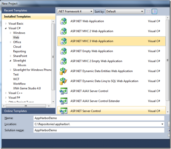This screenshot has height=149, width=171.
Task: Click into the Name field
Action: point(99,118)
